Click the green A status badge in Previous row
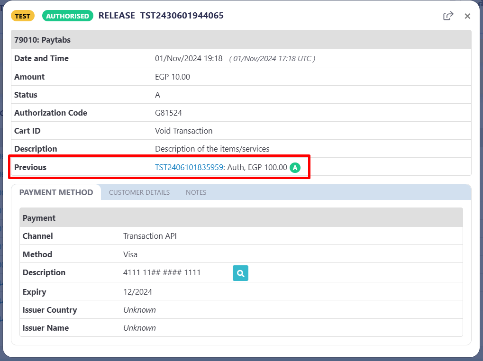Screen dimensions: 483x361 (x=295, y=167)
